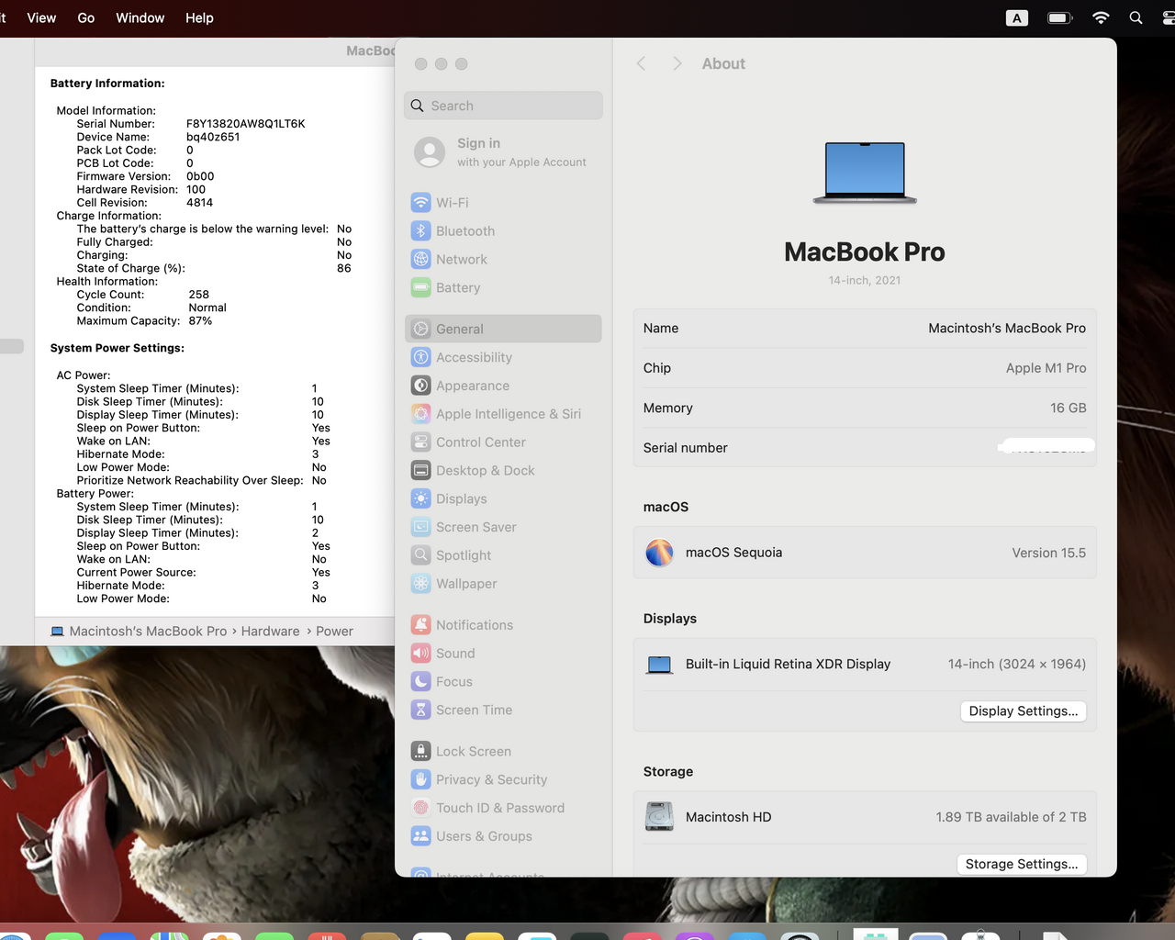1175x940 pixels.
Task: Go back with the left chevron
Action: click(642, 63)
